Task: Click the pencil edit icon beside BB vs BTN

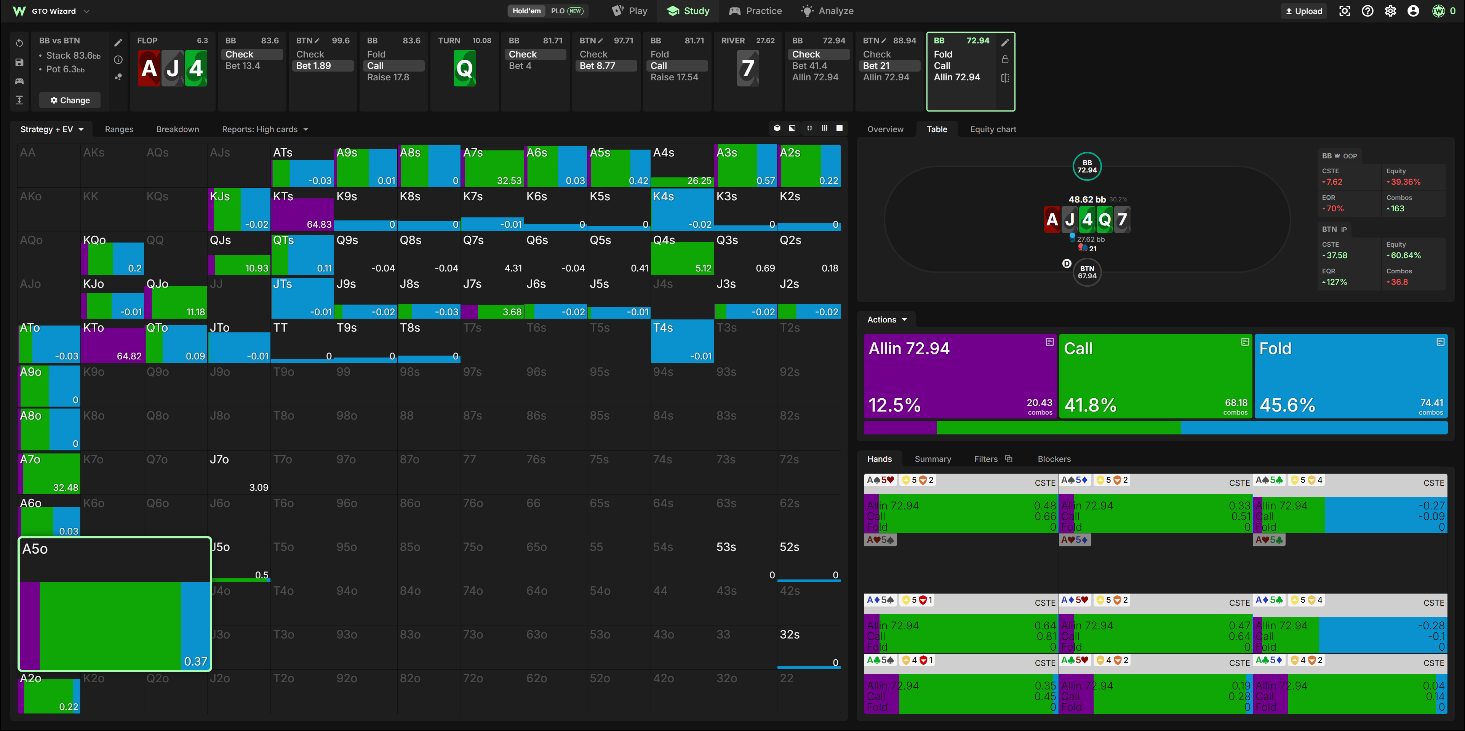Action: click(x=118, y=43)
